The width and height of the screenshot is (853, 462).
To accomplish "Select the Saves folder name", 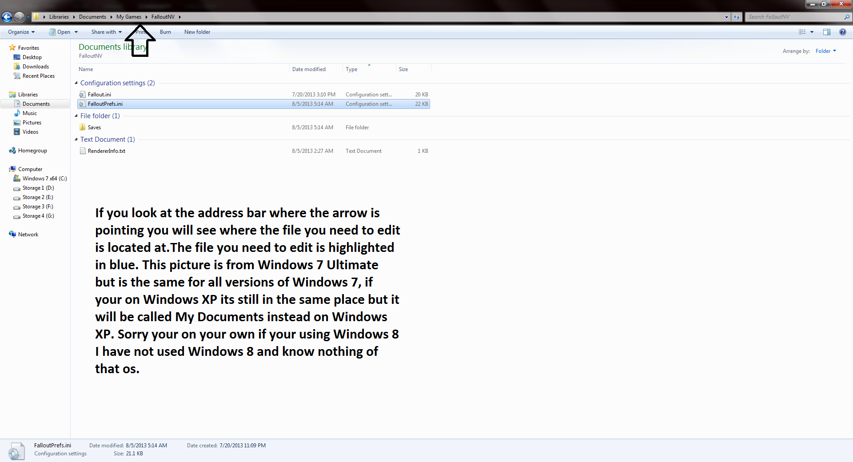I will coord(94,127).
